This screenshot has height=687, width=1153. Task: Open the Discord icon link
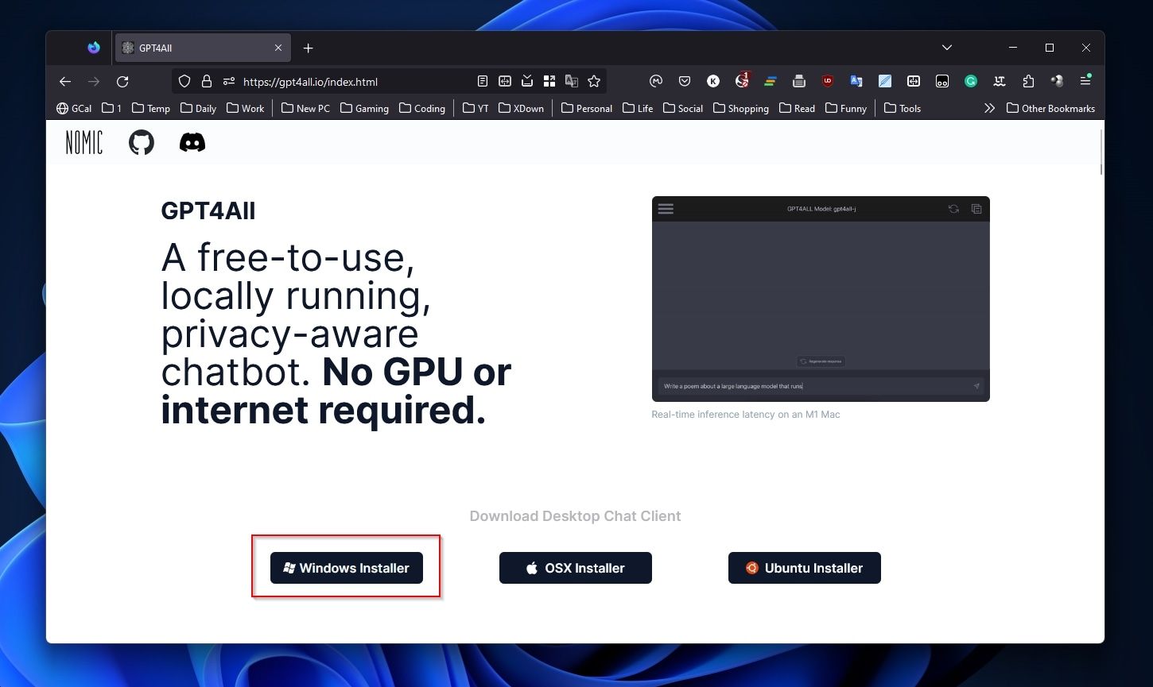coord(192,142)
